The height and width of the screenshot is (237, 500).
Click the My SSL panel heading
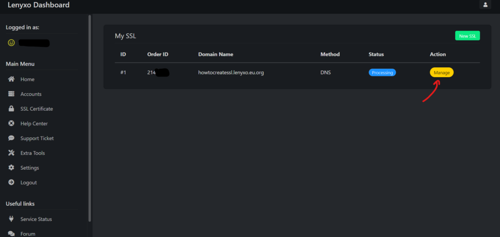(x=125, y=36)
